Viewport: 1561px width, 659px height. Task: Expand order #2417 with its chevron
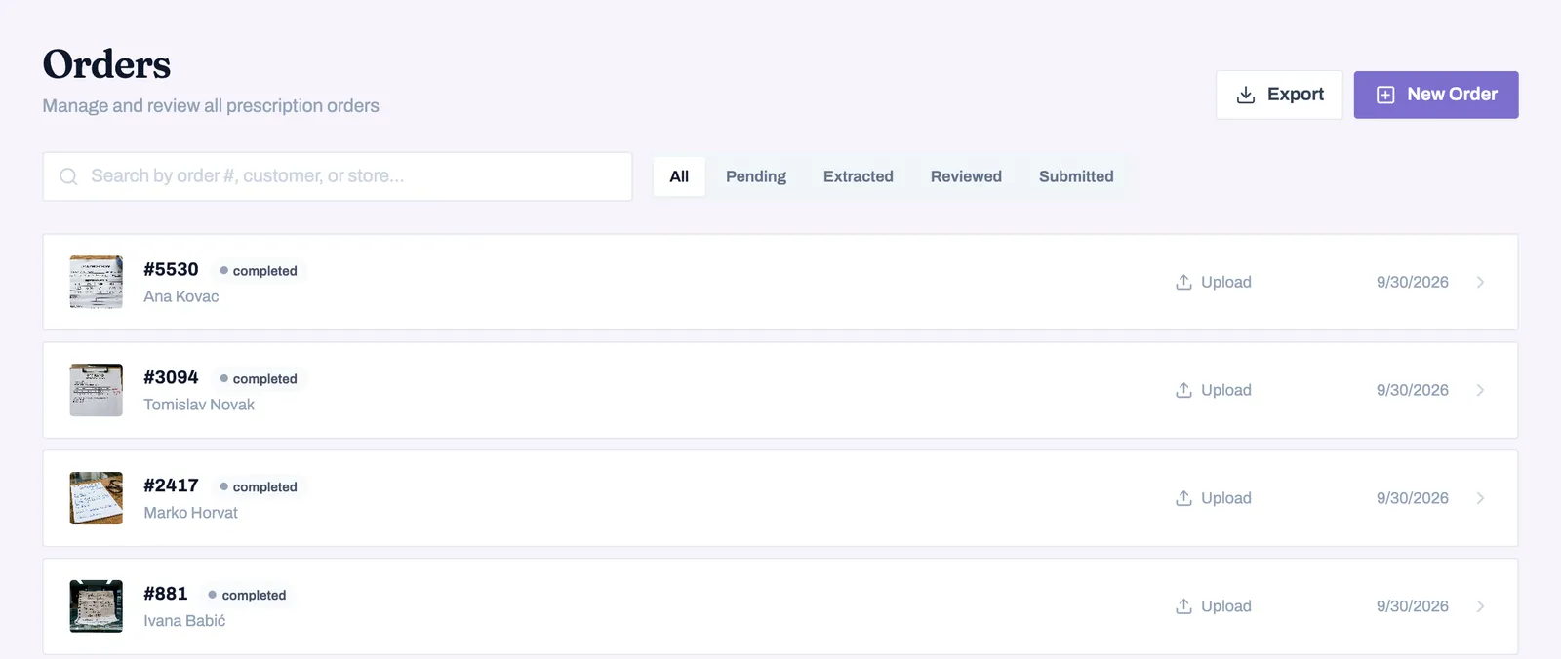coord(1480,498)
